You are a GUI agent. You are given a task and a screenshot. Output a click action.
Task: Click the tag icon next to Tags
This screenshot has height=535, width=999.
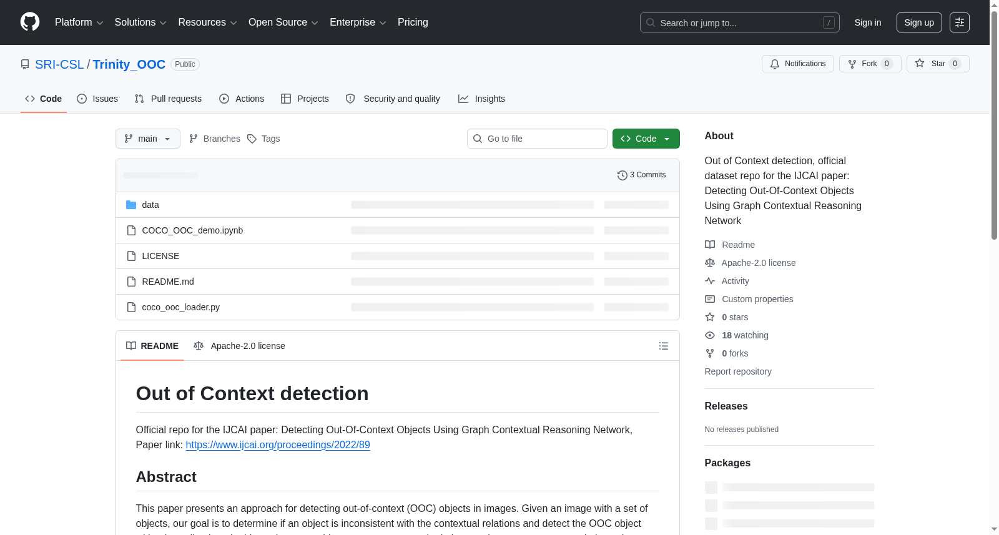pyautogui.click(x=252, y=139)
